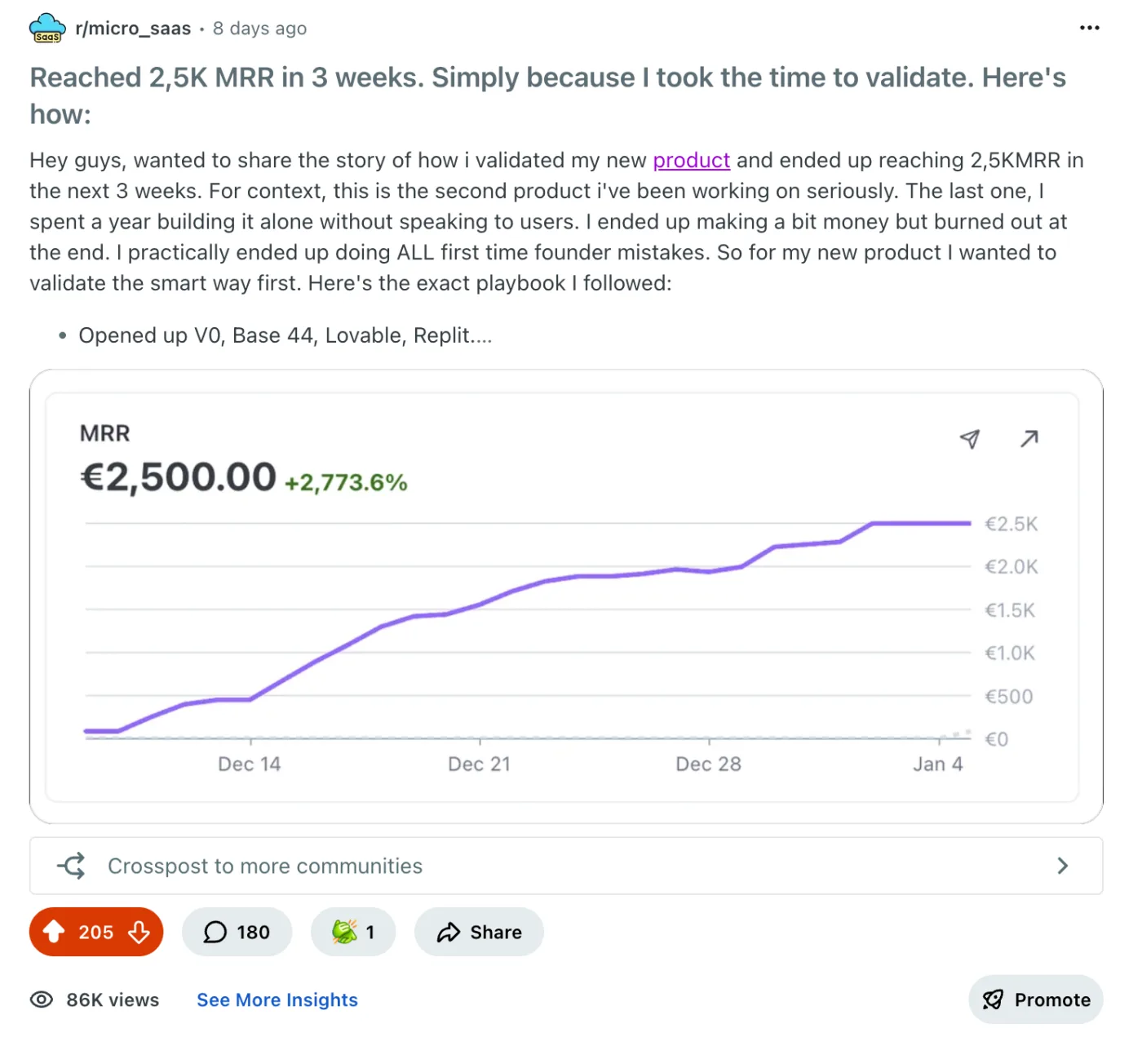Image resolution: width=1142 pixels, height=1037 pixels.
Task: Click the €0 axis label
Action: click(x=997, y=739)
